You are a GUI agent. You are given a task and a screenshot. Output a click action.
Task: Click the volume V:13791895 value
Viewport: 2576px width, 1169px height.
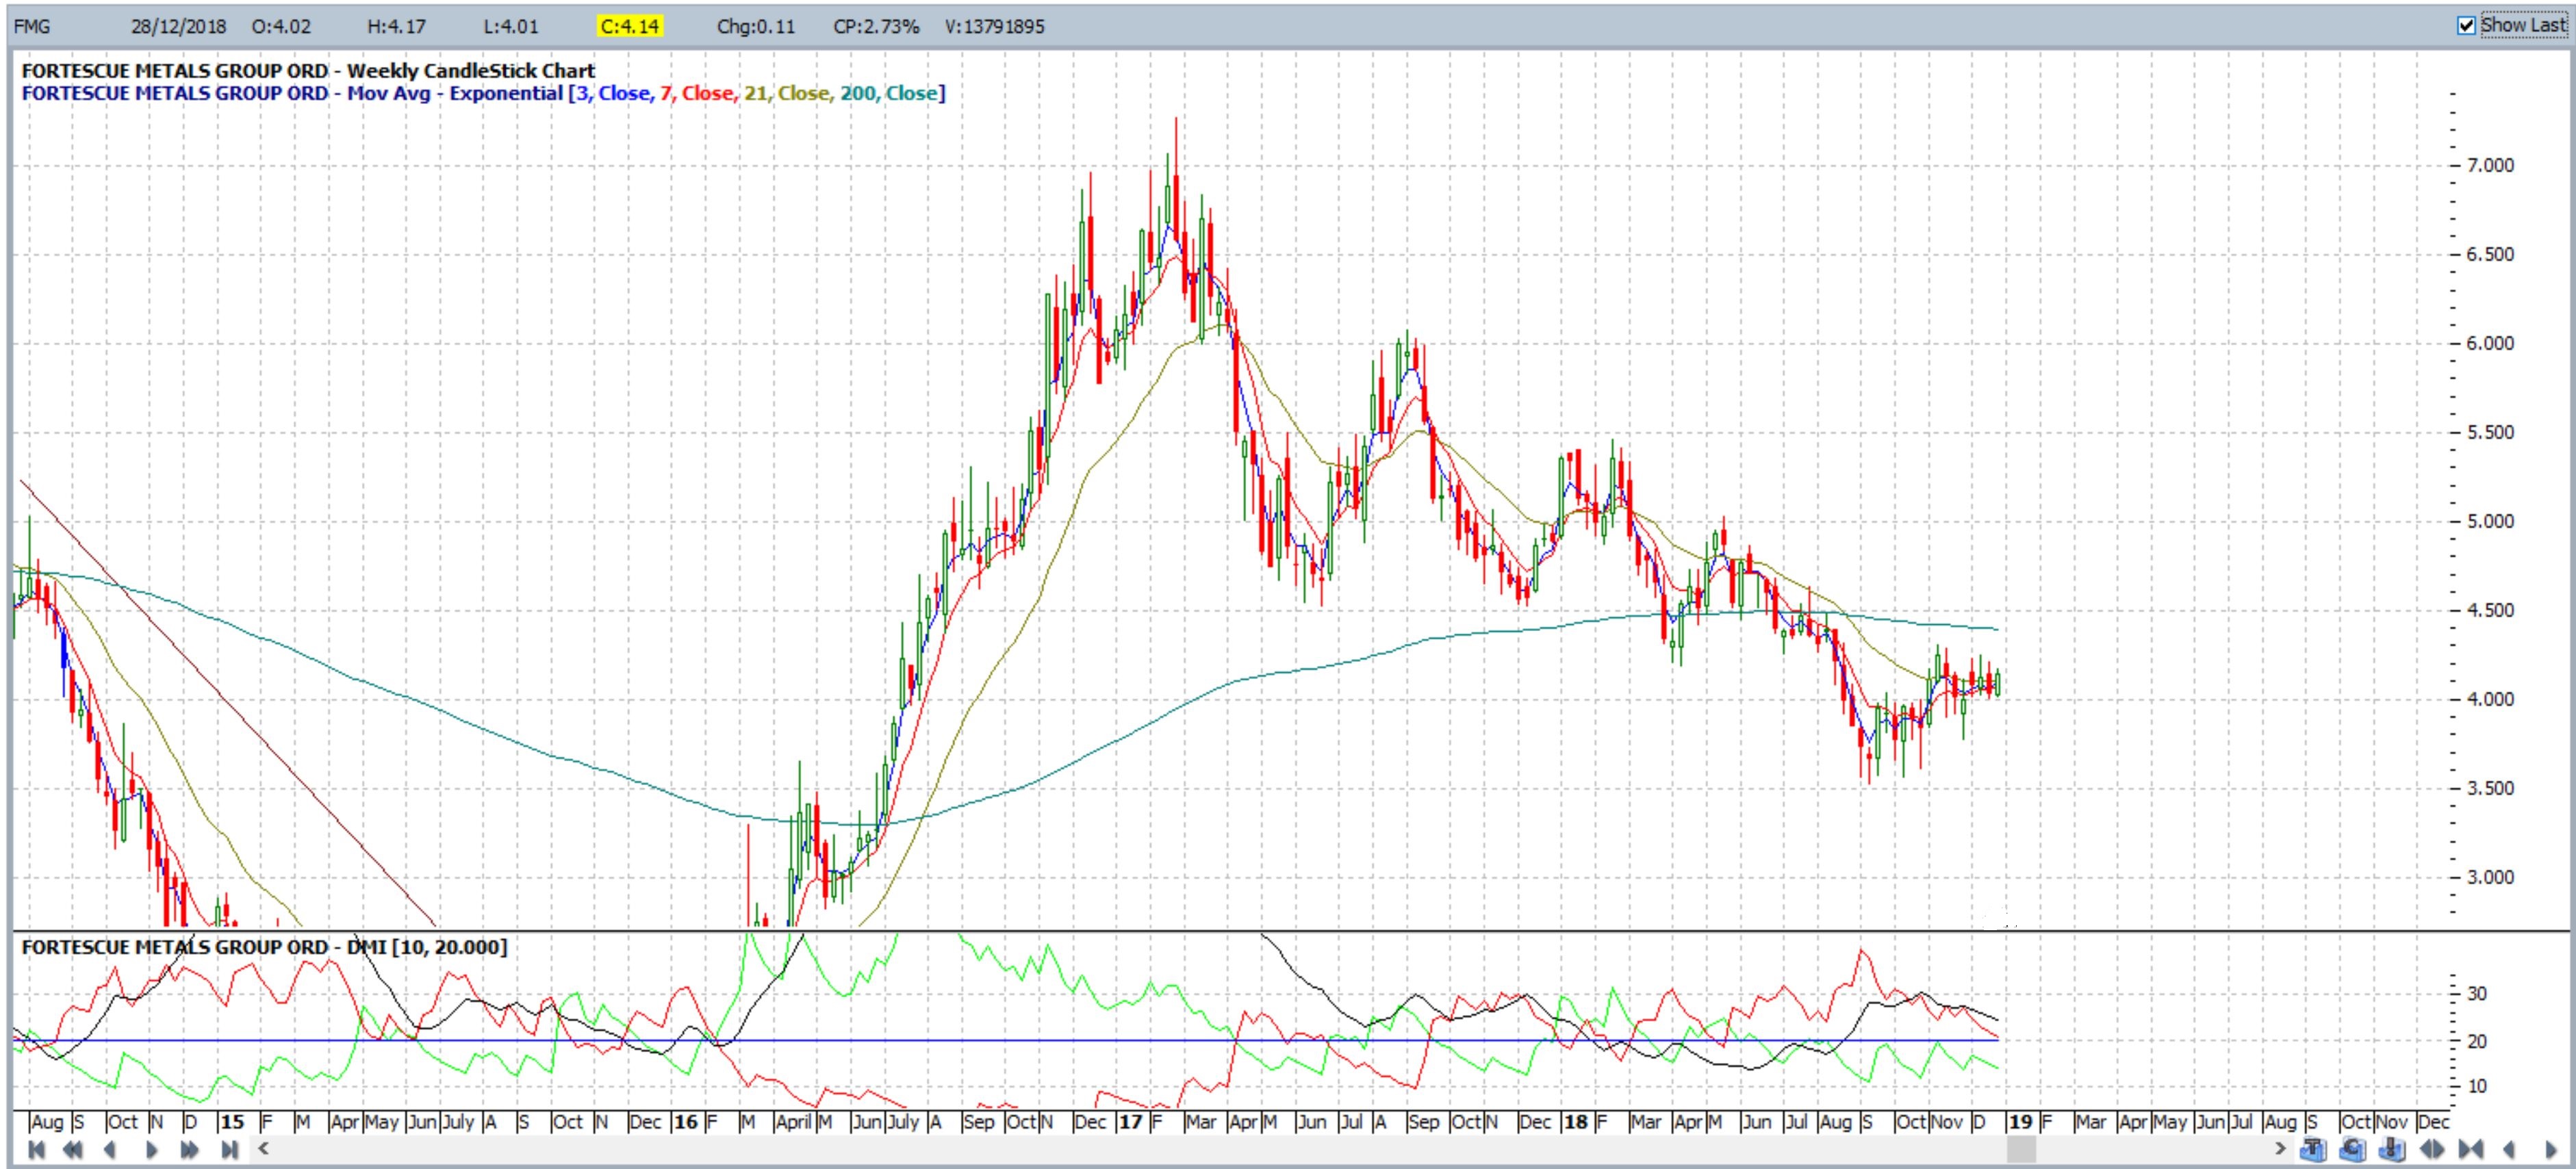995,27
